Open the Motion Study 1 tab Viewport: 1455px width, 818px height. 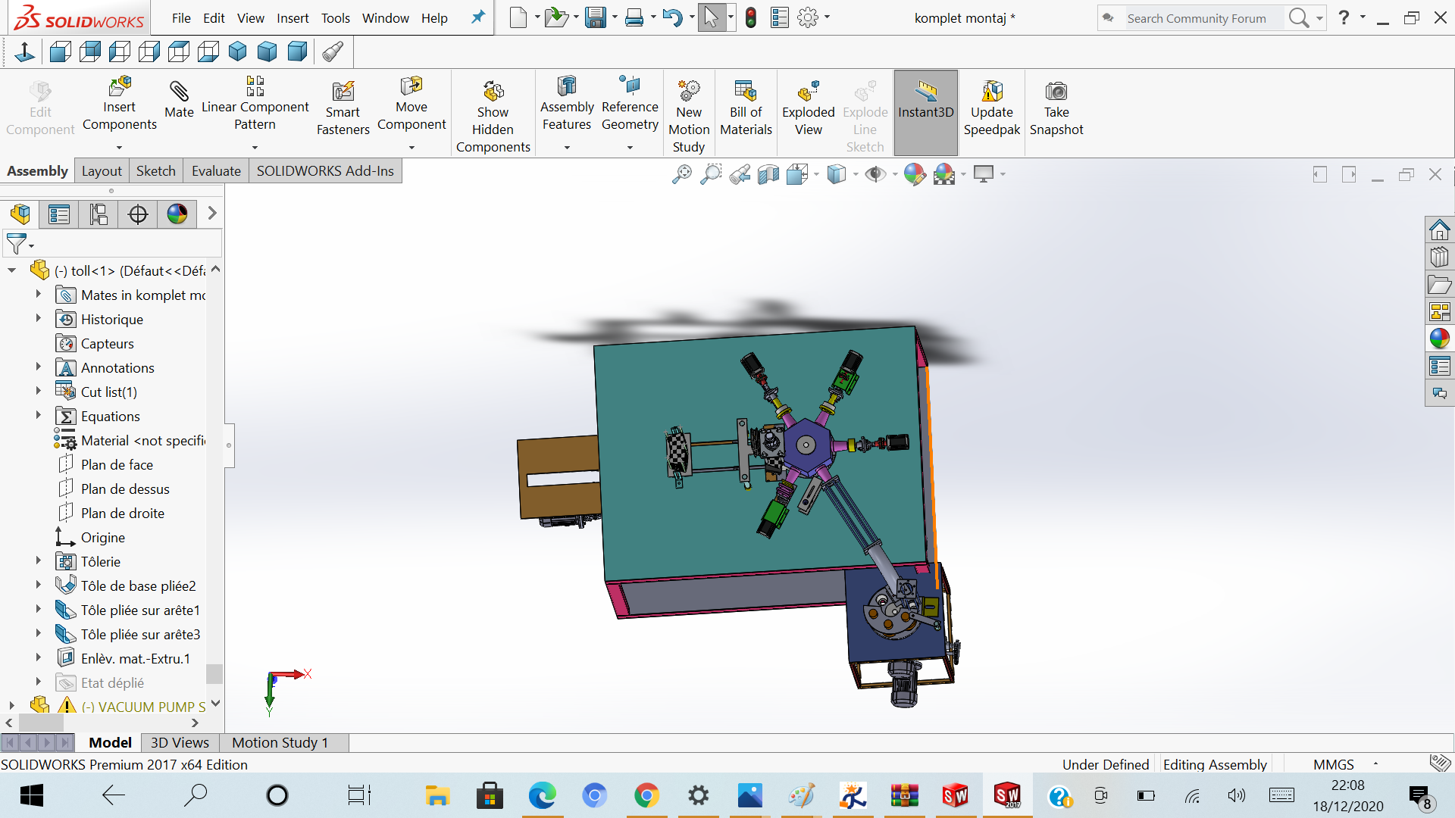[280, 743]
